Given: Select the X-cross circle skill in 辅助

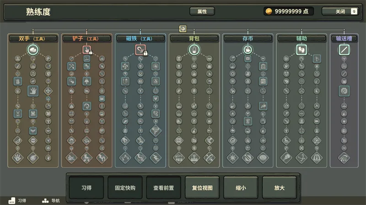Looking at the screenshot, I should click(x=301, y=148).
